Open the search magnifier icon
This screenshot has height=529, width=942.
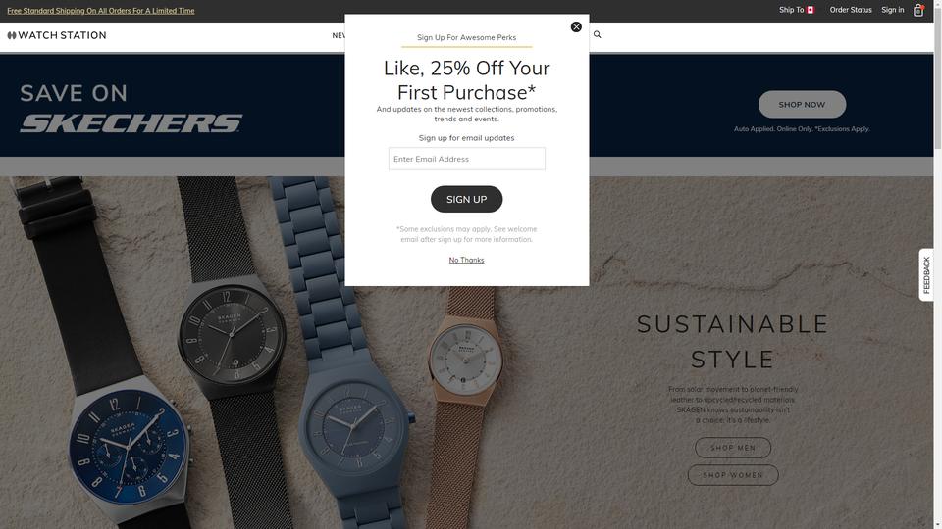pyautogui.click(x=598, y=35)
